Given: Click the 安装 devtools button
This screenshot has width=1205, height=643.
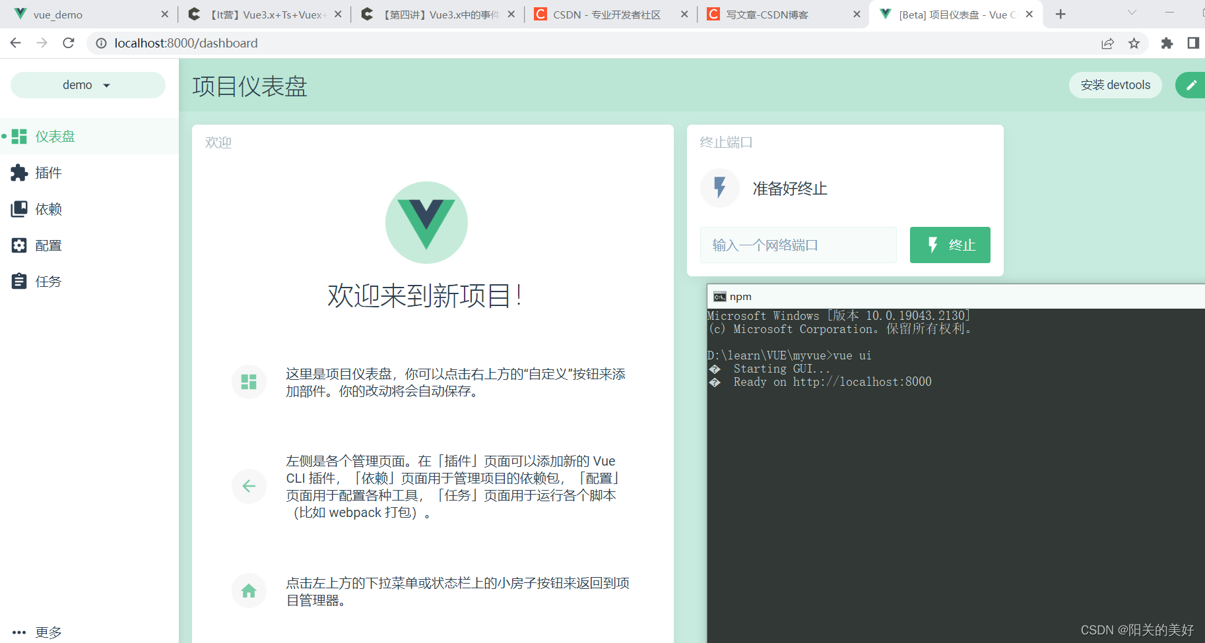Looking at the screenshot, I should coord(1115,84).
